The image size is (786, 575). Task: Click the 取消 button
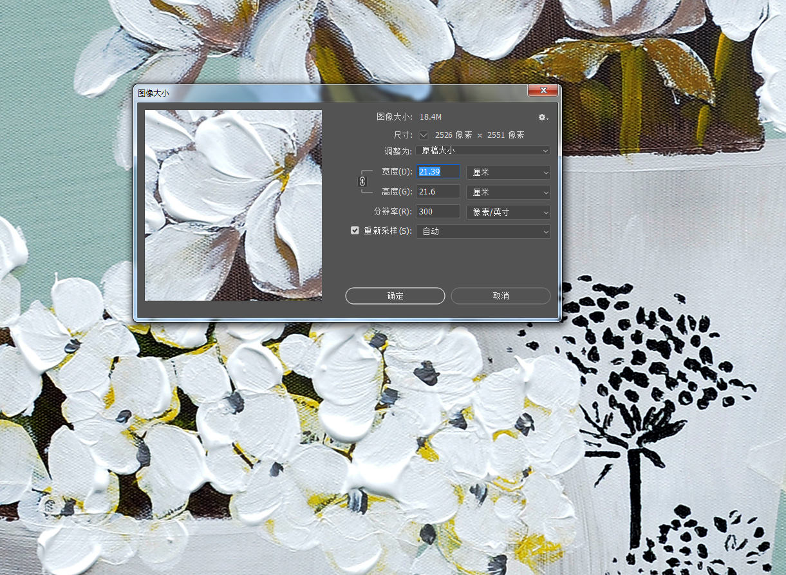(x=501, y=296)
